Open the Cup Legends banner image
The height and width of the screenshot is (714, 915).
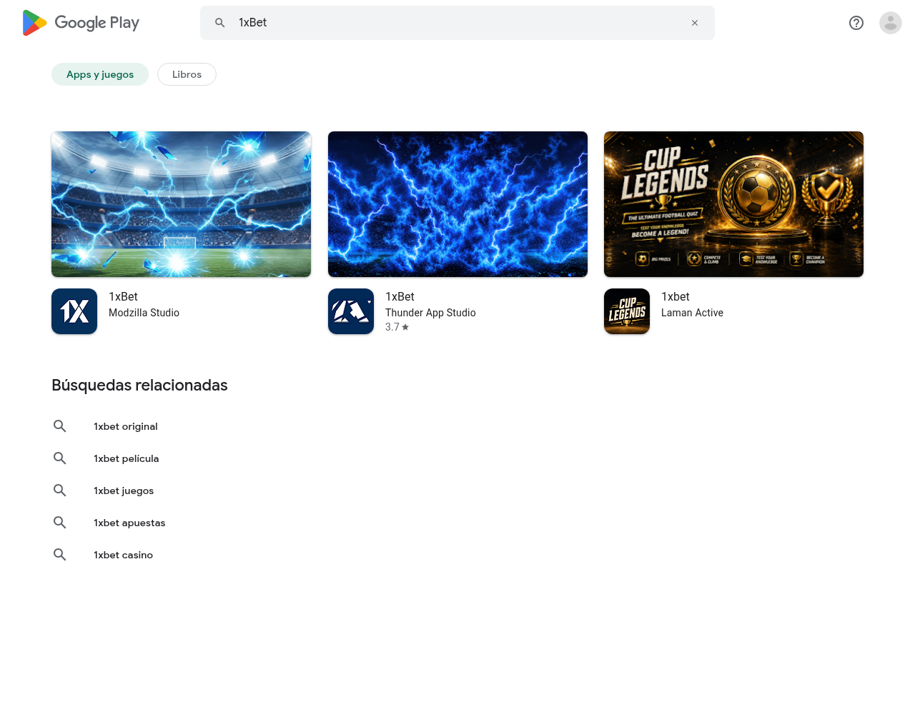pos(733,204)
